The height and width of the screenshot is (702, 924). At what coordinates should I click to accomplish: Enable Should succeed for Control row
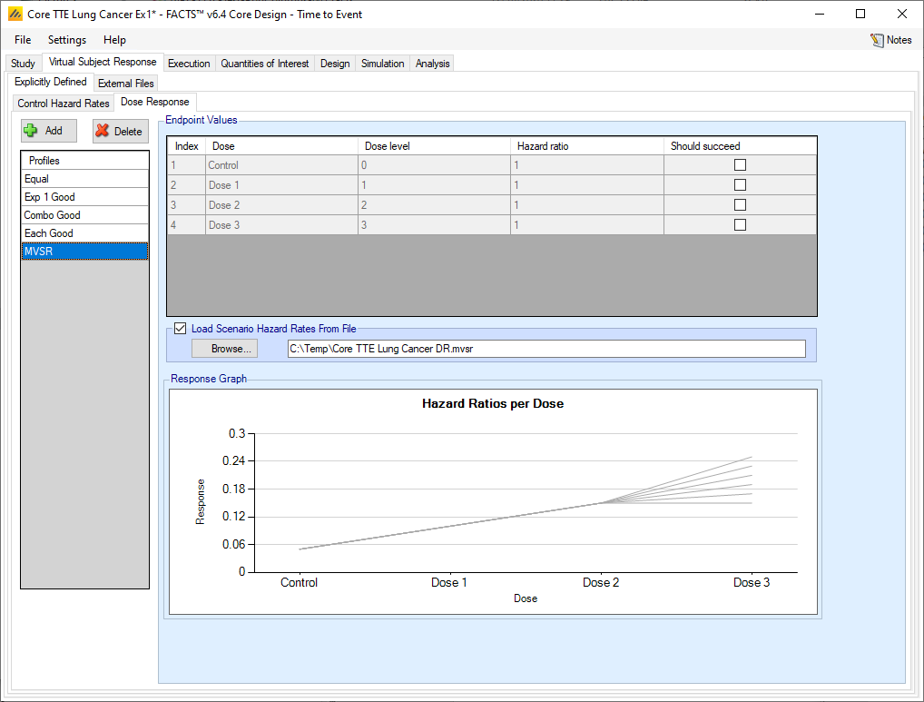[740, 165]
